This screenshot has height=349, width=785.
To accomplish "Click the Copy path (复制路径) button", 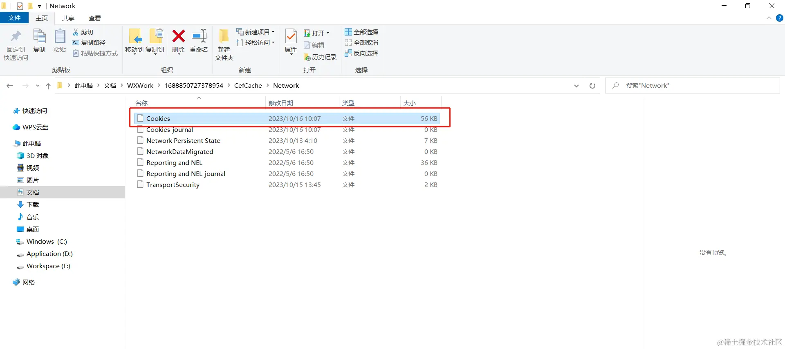I will (x=89, y=43).
